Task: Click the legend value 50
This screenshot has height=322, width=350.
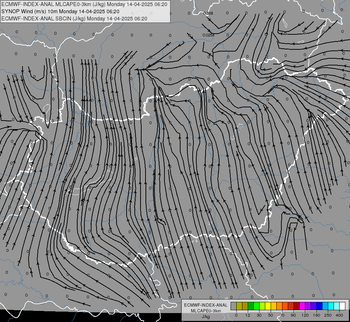Action: (271, 315)
